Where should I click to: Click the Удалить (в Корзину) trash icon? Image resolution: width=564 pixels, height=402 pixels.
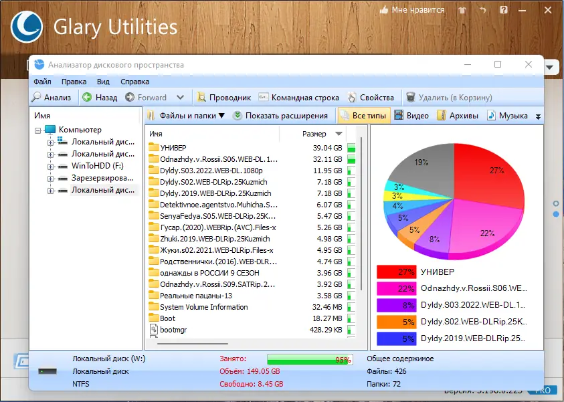(410, 98)
